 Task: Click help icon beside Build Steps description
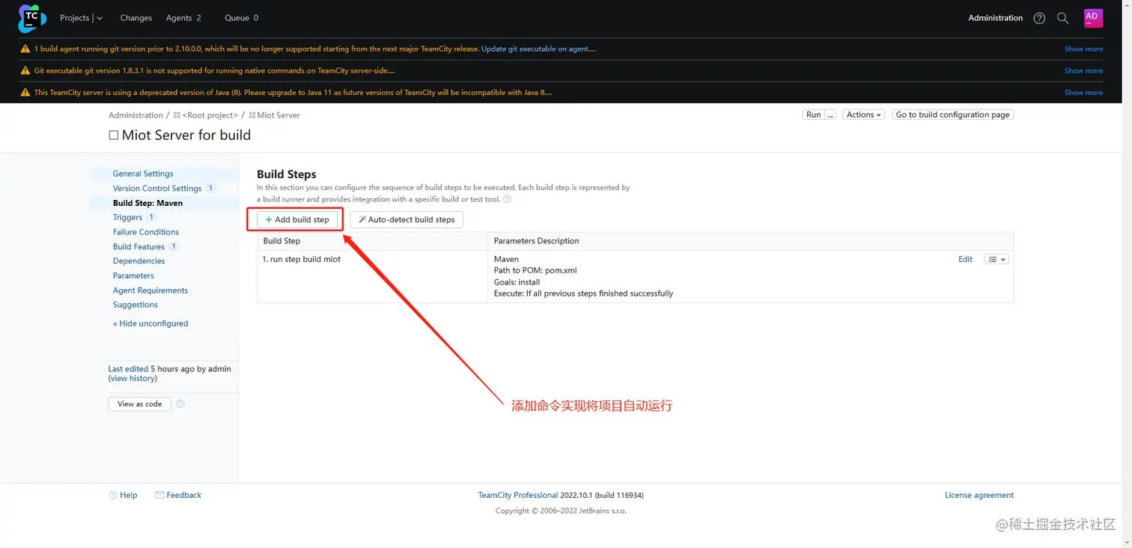pyautogui.click(x=507, y=199)
